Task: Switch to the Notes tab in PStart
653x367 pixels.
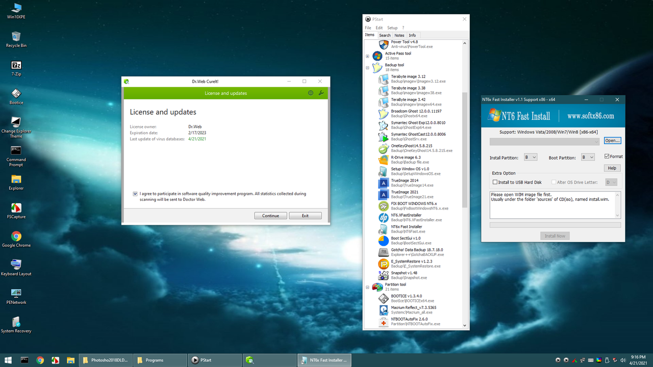Action: click(399, 35)
